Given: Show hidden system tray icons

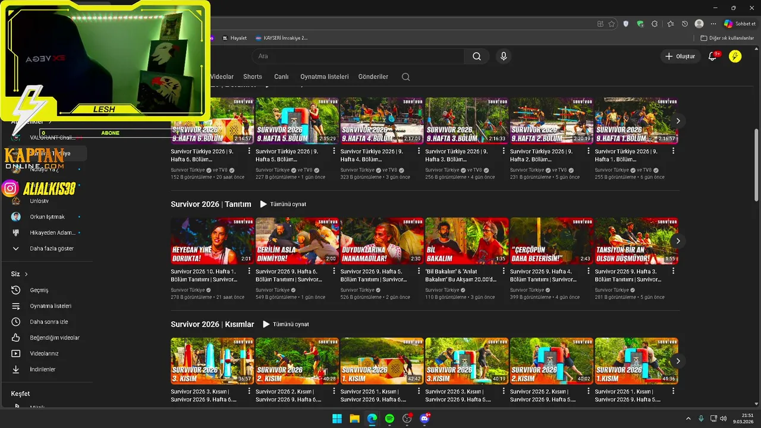Looking at the screenshot, I should tap(688, 418).
